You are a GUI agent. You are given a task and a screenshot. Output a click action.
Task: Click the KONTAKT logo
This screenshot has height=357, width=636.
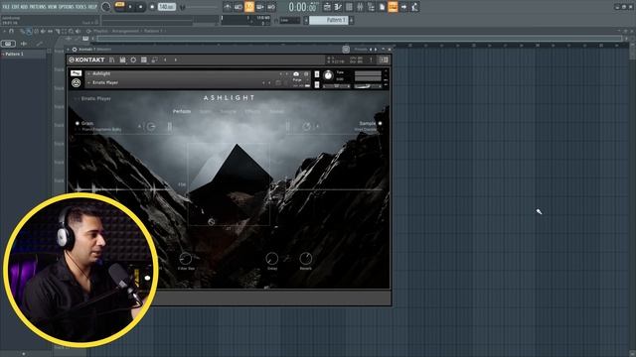coord(86,59)
